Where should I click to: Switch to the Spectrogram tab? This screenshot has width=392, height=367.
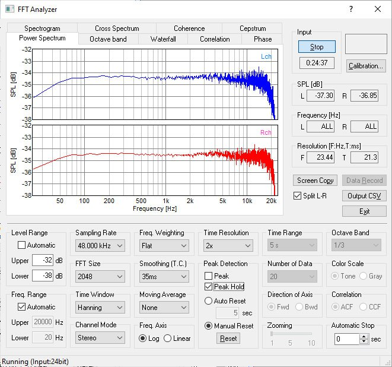point(42,29)
